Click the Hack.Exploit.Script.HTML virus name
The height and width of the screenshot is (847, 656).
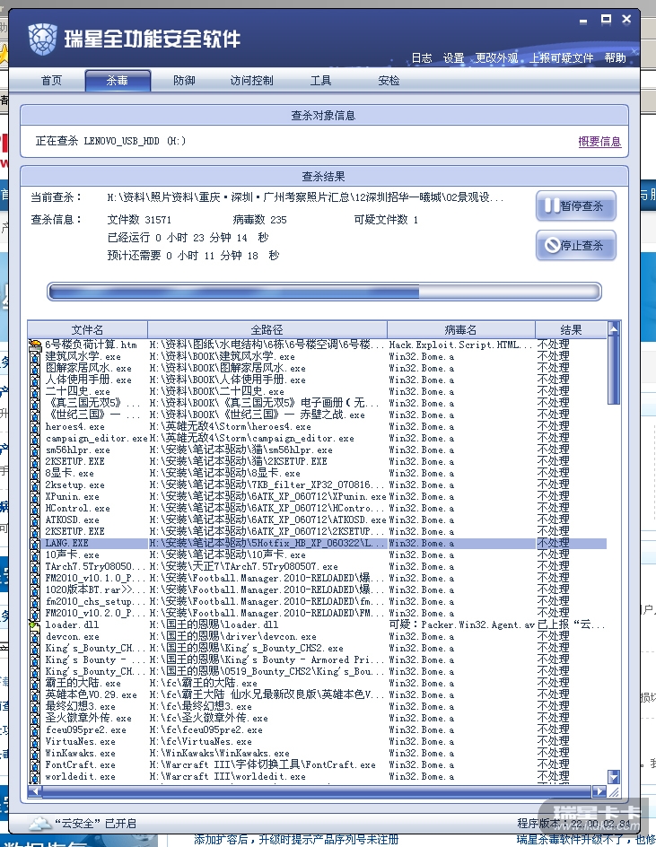pos(461,345)
